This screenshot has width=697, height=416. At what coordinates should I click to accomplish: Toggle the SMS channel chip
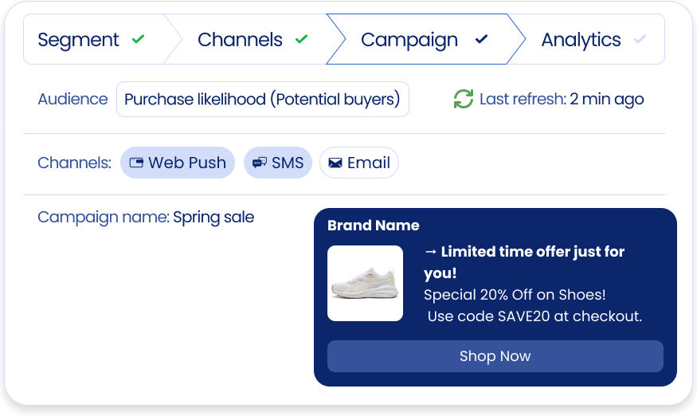277,163
